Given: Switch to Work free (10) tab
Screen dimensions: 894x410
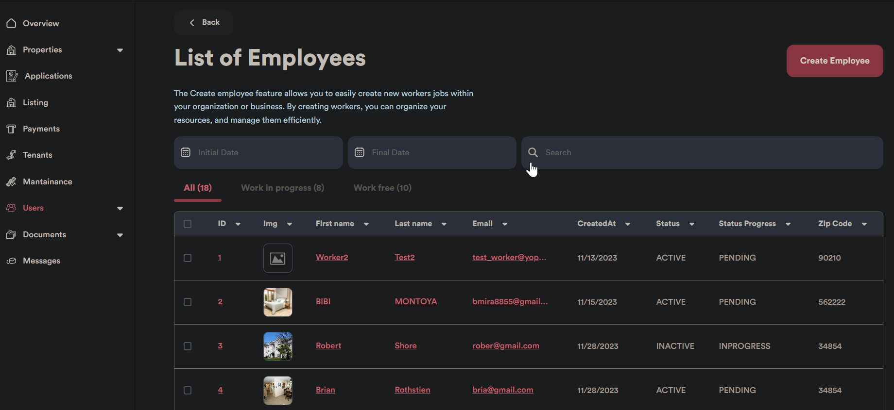Looking at the screenshot, I should (x=382, y=188).
